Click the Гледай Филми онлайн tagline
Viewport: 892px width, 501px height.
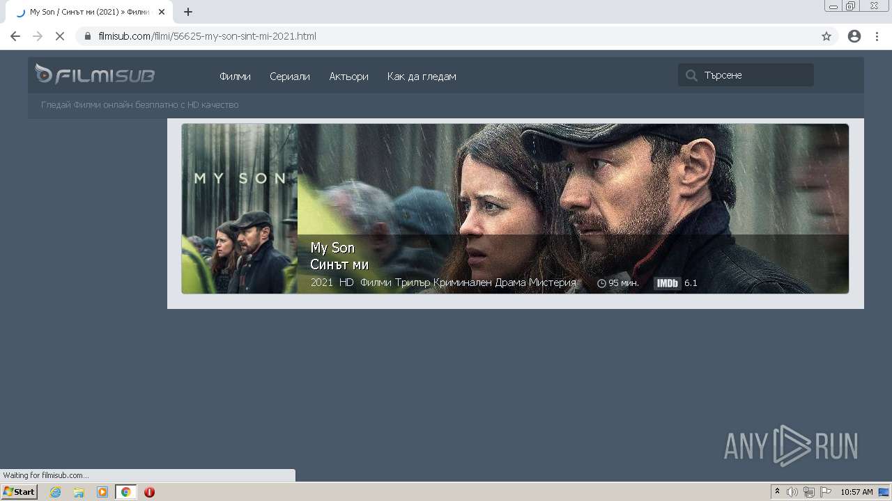tap(139, 105)
